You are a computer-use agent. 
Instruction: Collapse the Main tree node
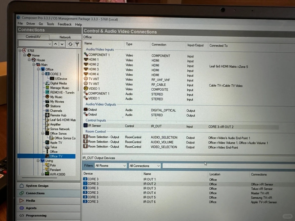[x=34, y=65]
